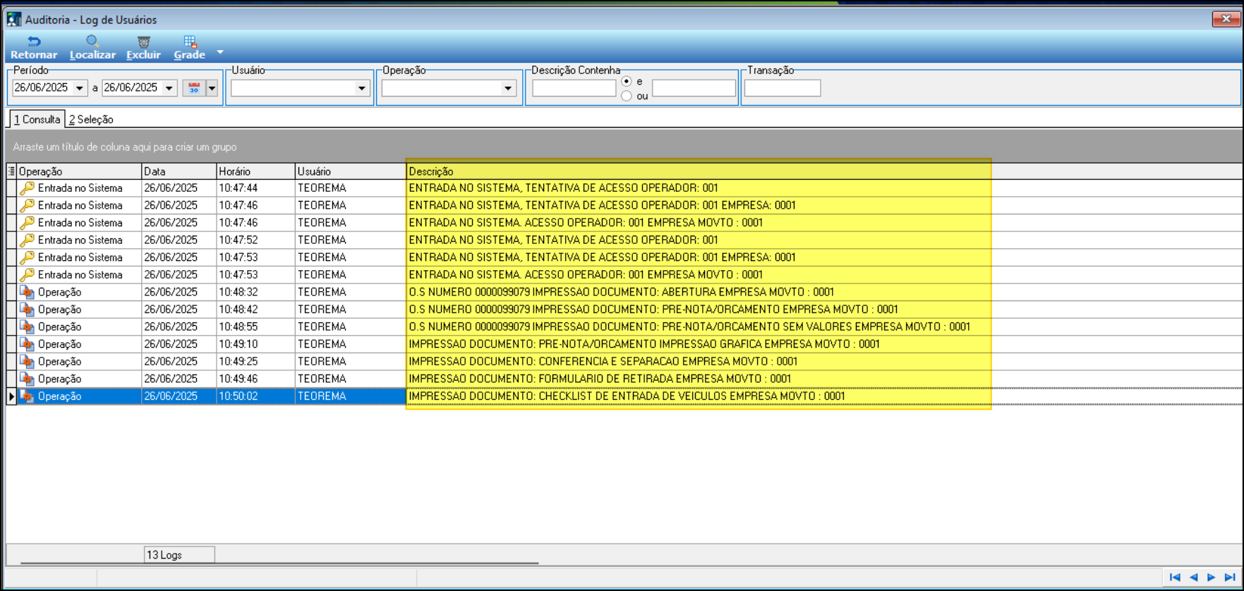
Task: Click operation icon of 10:49:46 row
Action: click(x=27, y=379)
